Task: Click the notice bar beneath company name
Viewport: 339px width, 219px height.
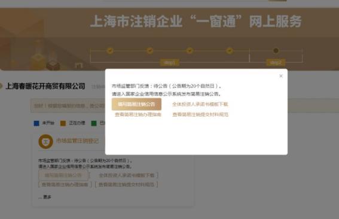Action: coord(185,105)
